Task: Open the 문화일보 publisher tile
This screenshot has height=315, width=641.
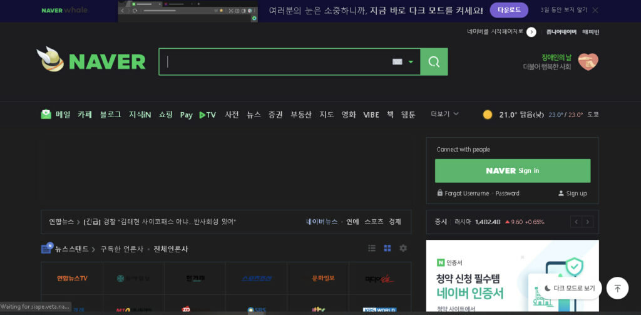Action: tap(318, 278)
